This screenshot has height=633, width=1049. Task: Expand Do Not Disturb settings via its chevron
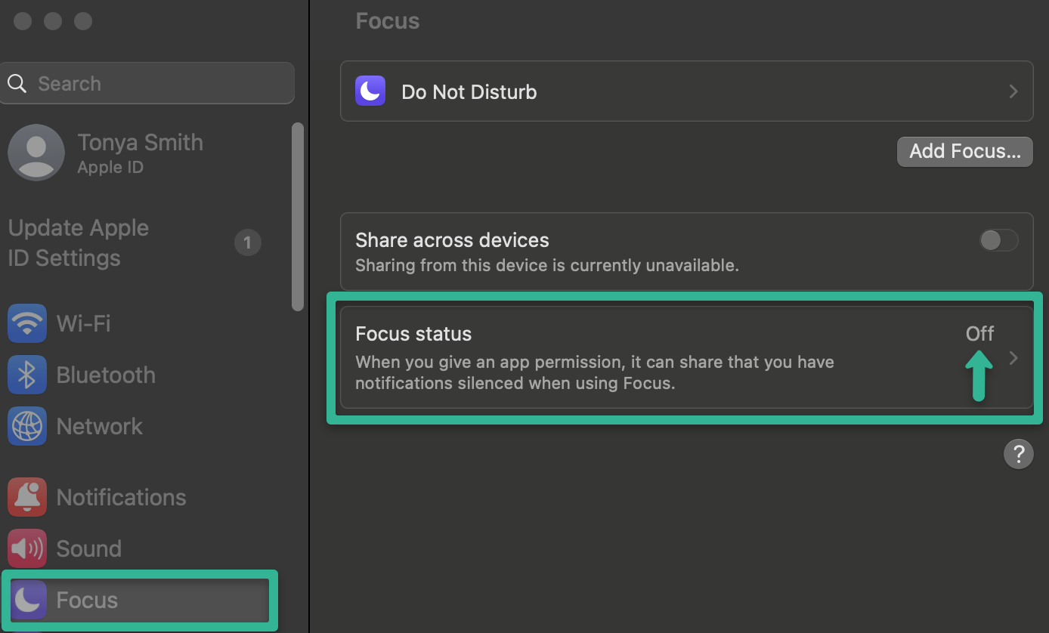pyautogui.click(x=1013, y=91)
